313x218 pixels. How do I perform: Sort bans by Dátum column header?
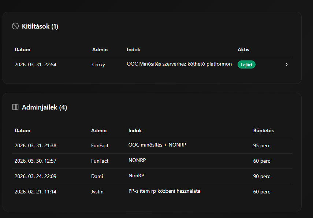pyautogui.click(x=22, y=49)
